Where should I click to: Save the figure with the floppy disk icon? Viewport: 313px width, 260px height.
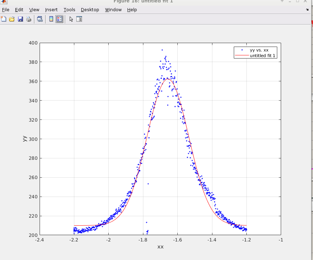coord(20,19)
